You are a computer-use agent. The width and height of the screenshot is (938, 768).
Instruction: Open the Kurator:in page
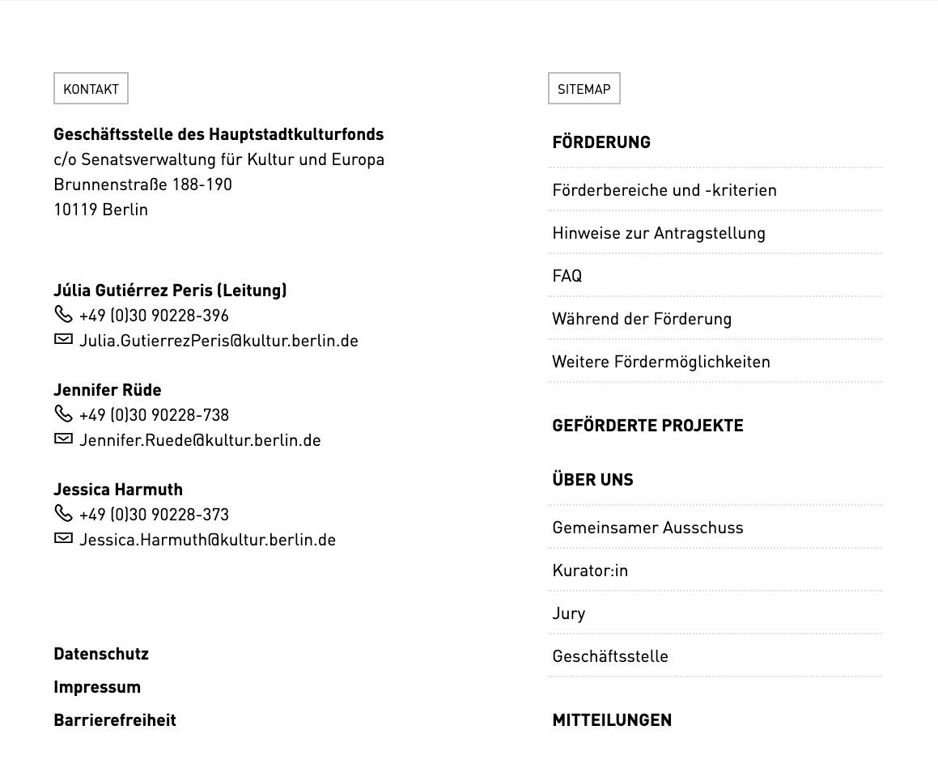tap(590, 571)
